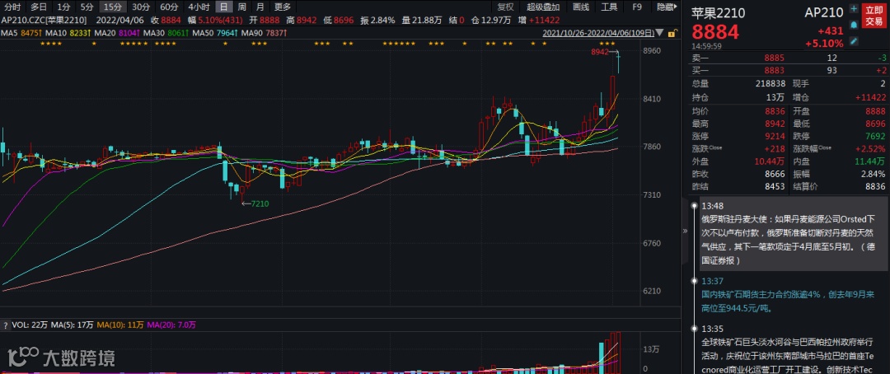Open 超级叠加 overlay feature

(542, 7)
